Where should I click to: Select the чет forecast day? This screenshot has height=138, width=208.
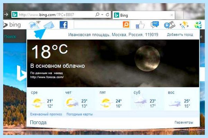click(78, 100)
